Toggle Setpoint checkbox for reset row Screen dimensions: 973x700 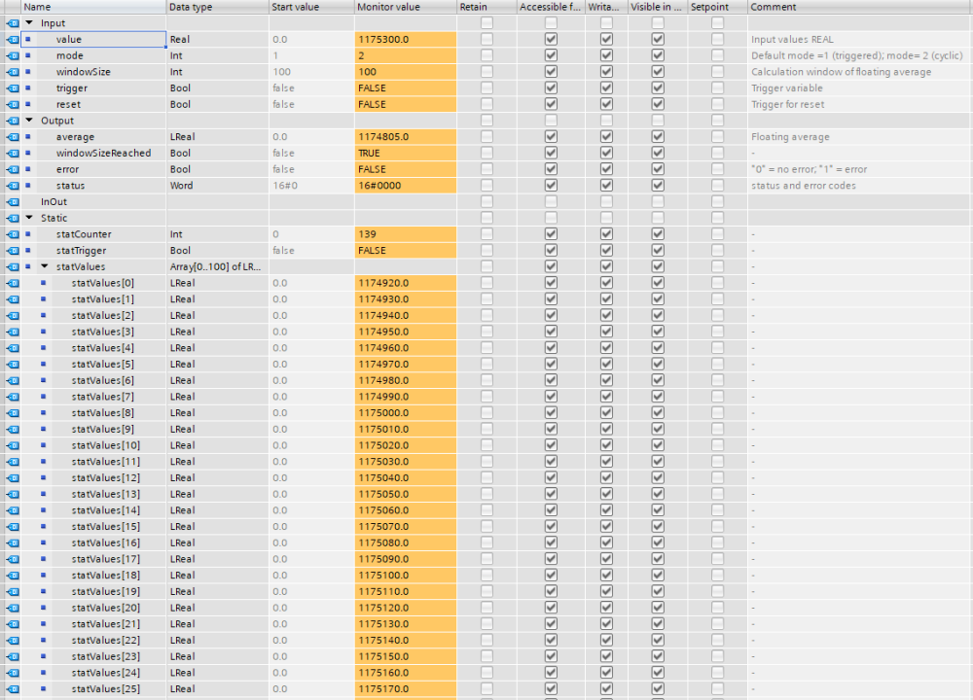[x=717, y=104]
